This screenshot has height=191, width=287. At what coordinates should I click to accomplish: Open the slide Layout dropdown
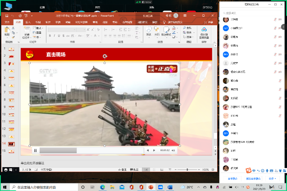pyautogui.click(x=37, y=28)
